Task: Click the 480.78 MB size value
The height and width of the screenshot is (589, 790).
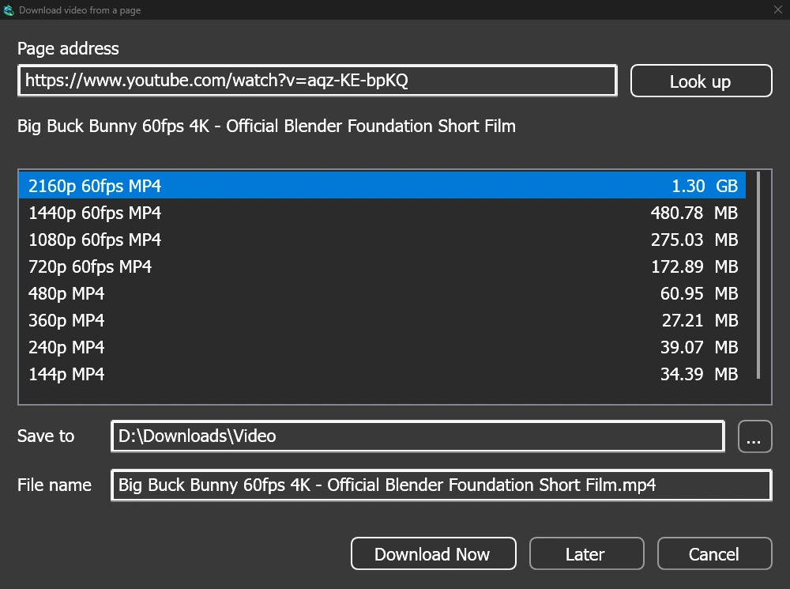Action: [x=694, y=213]
